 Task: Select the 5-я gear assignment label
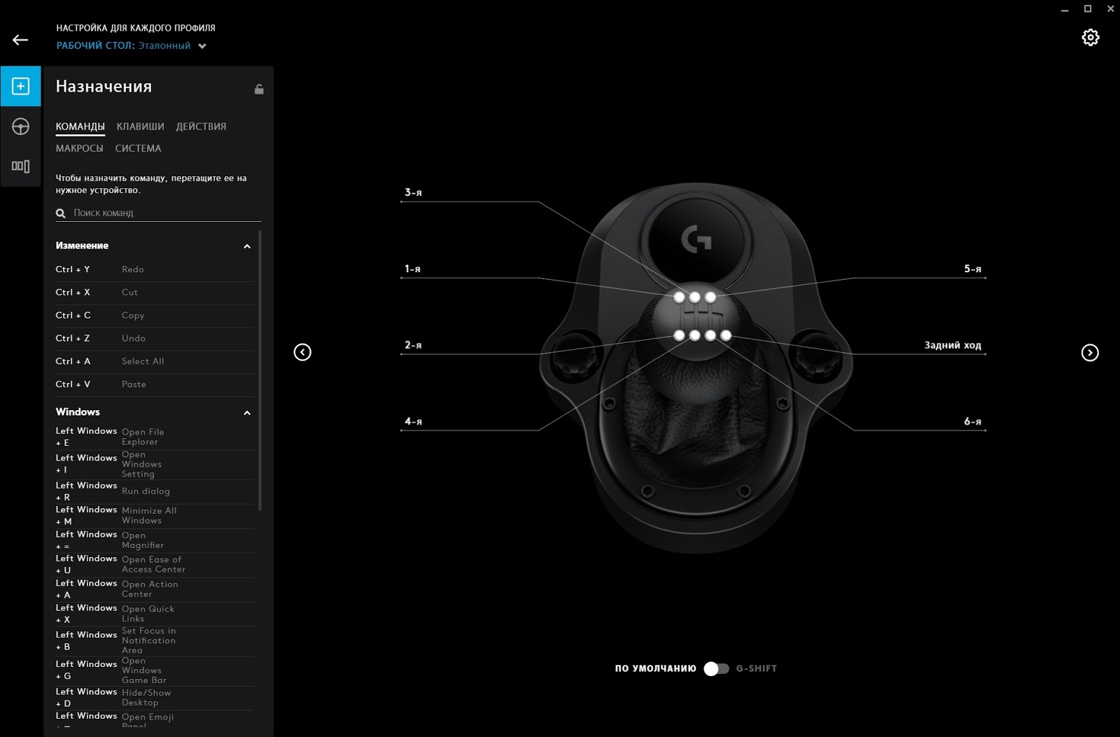(x=973, y=269)
